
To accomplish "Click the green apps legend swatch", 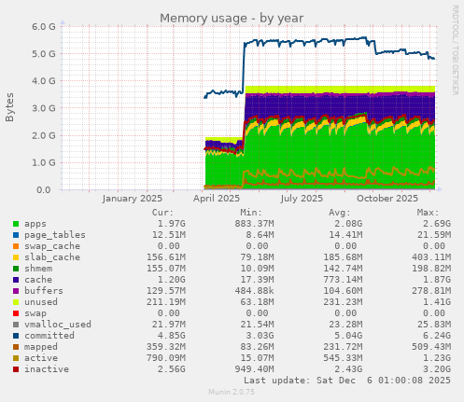I will coord(16,224).
